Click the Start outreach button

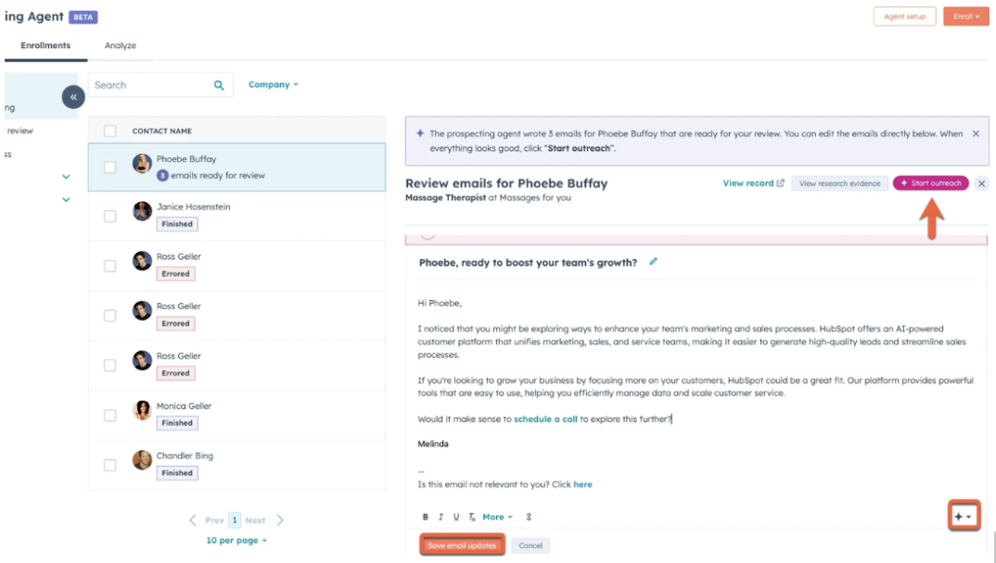(x=930, y=183)
